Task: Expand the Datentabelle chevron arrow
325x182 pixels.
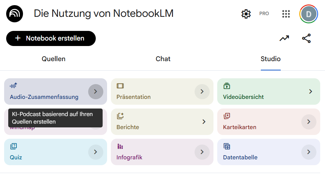Action: [x=309, y=152]
